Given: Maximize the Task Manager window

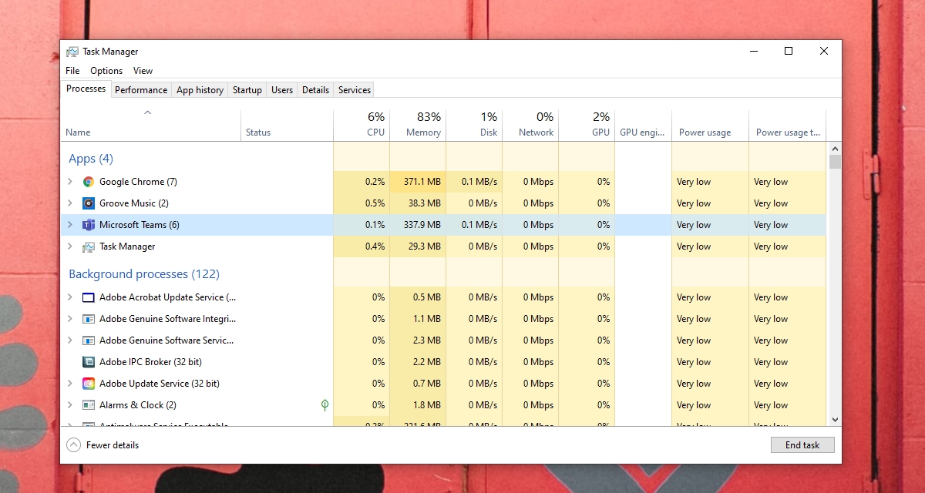Looking at the screenshot, I should pos(789,52).
